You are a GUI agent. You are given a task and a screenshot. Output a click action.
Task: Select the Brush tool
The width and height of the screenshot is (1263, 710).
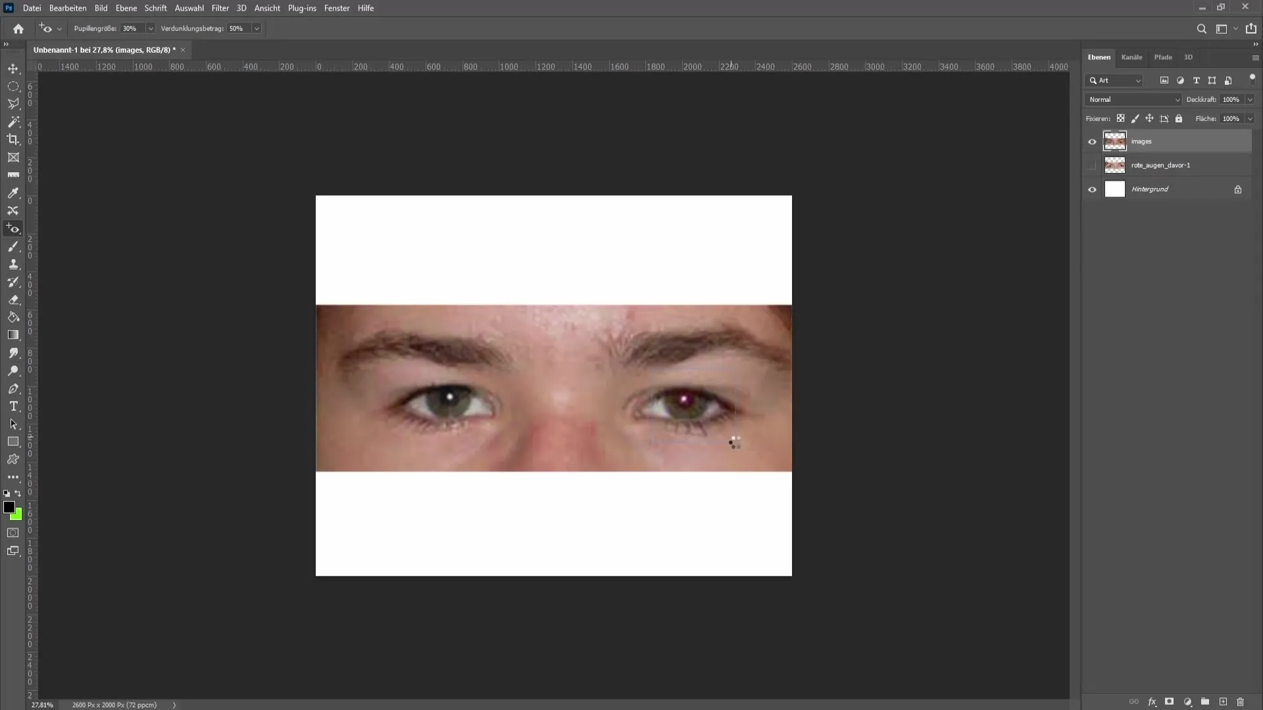13,247
